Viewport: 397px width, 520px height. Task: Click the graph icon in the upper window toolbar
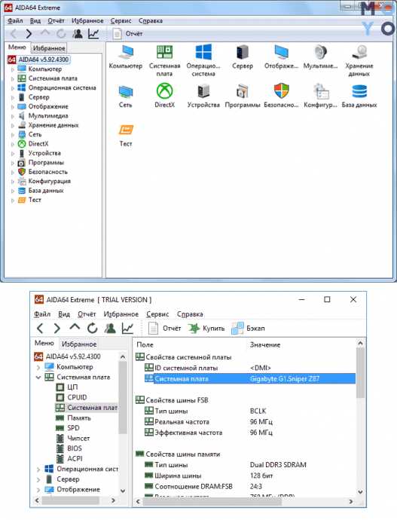coord(93,33)
